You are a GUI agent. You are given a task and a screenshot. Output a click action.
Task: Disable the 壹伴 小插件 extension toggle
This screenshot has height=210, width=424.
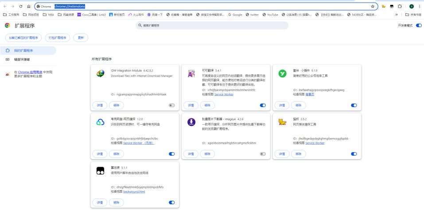(x=354, y=105)
